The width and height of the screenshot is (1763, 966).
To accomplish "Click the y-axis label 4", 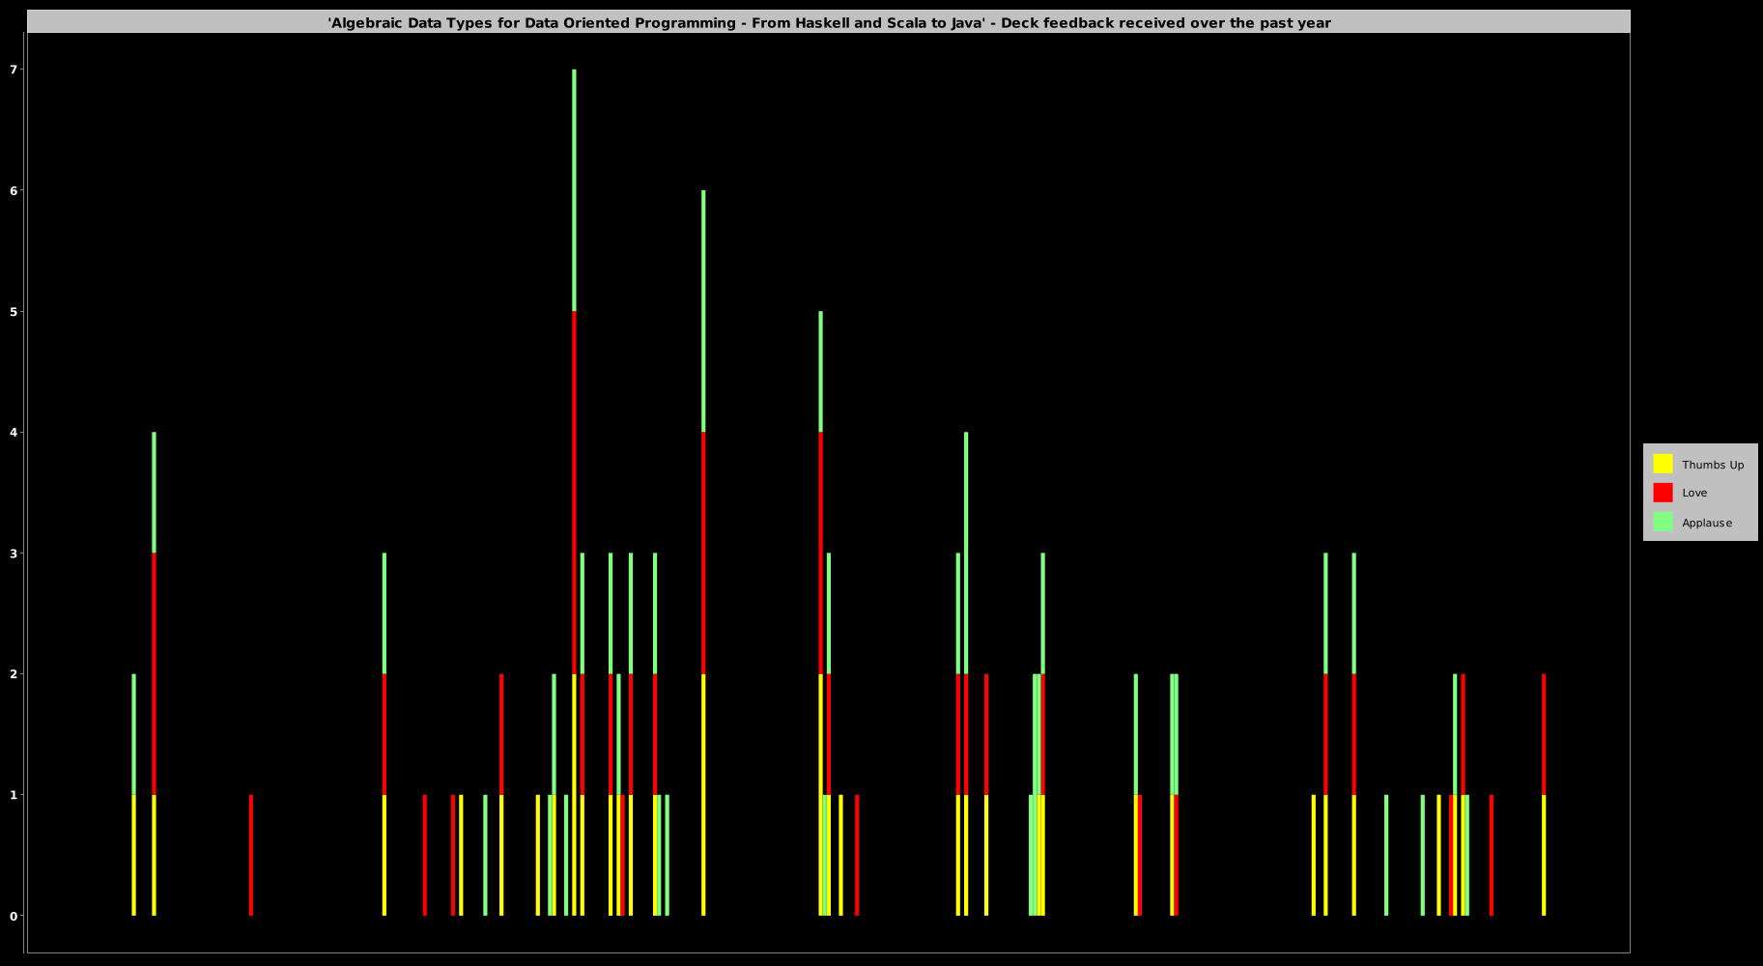I will point(14,432).
